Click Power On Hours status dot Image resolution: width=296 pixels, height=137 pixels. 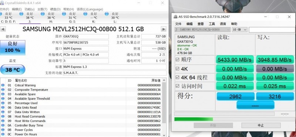pos(3,134)
